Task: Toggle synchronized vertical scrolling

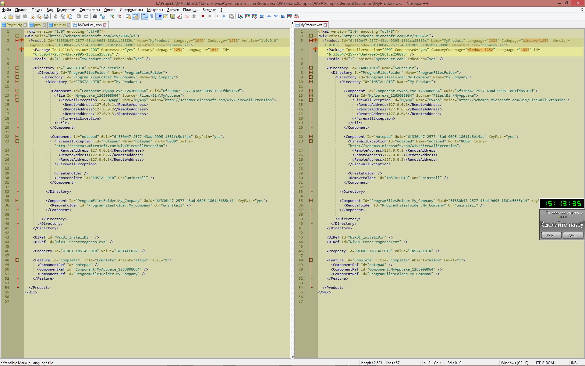Action: pos(129,16)
